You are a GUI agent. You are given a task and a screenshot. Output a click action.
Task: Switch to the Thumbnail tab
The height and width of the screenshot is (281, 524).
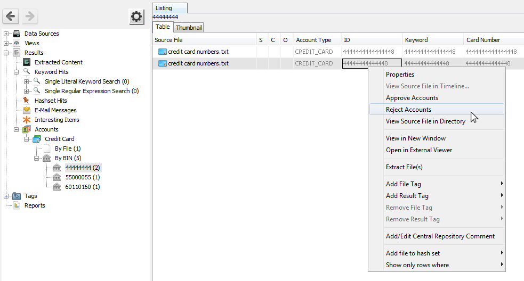(189, 27)
